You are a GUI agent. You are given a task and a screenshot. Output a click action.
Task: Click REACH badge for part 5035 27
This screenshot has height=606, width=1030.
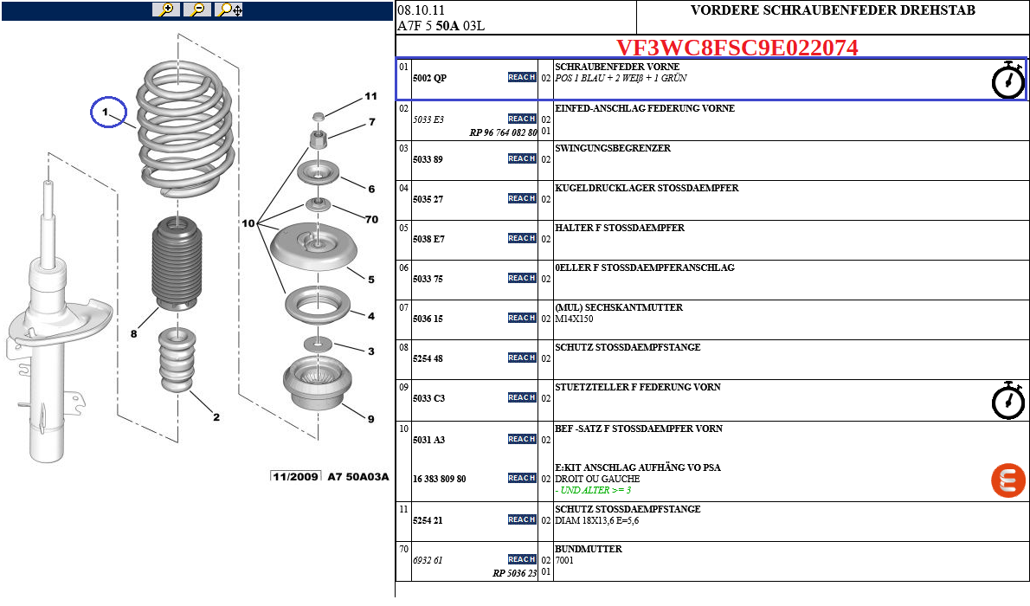click(522, 199)
